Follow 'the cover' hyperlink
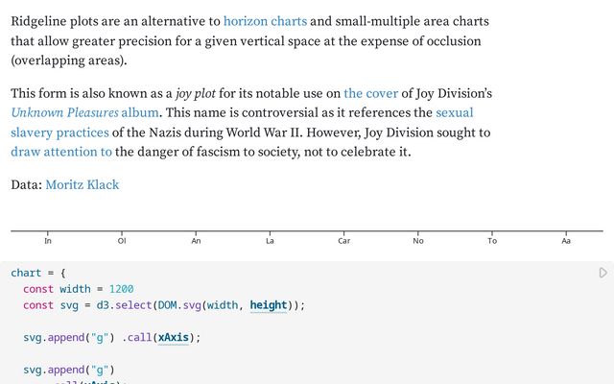This screenshot has height=384, width=614. [x=370, y=93]
